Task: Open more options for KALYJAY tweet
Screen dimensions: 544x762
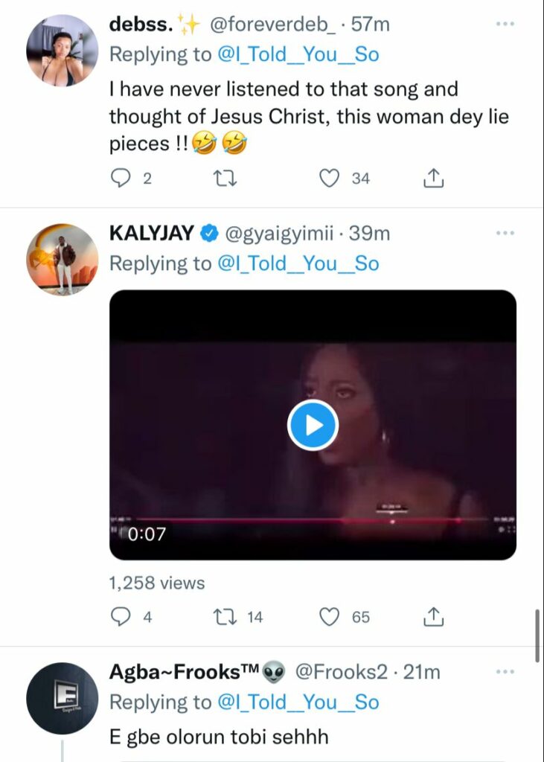Action: pyautogui.click(x=505, y=233)
